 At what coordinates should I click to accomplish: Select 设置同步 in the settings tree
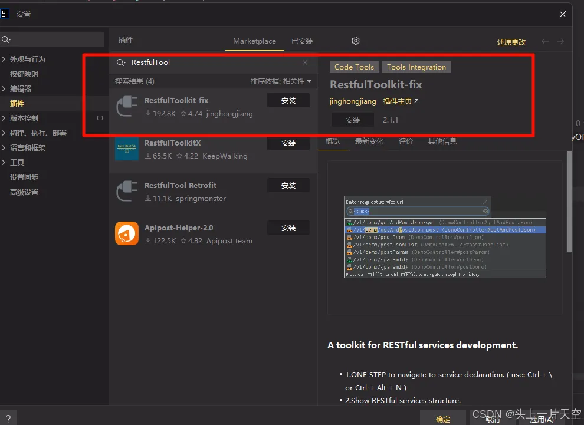coord(24,177)
